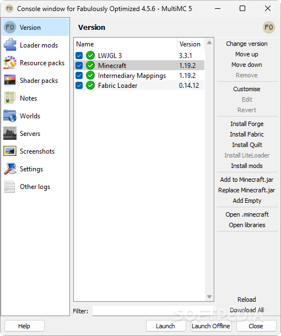The image size is (281, 336).
Task: Click the title bar FO app icon
Action: point(9,9)
